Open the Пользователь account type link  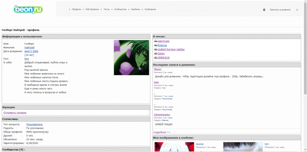click(x=35, y=124)
